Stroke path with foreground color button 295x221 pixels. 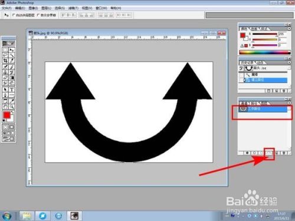tap(254, 153)
